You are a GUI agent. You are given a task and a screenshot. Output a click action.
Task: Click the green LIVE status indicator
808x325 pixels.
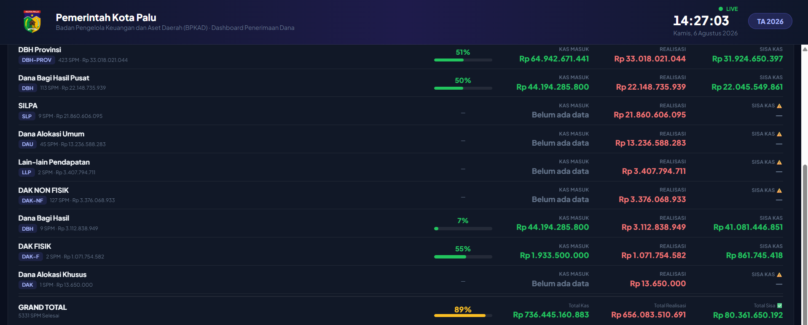click(728, 9)
